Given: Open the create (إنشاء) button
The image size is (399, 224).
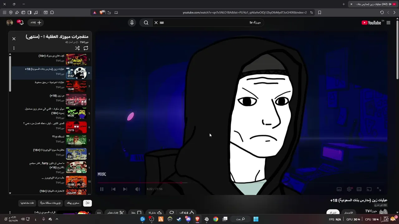Looking at the screenshot, I should pos(36,22).
